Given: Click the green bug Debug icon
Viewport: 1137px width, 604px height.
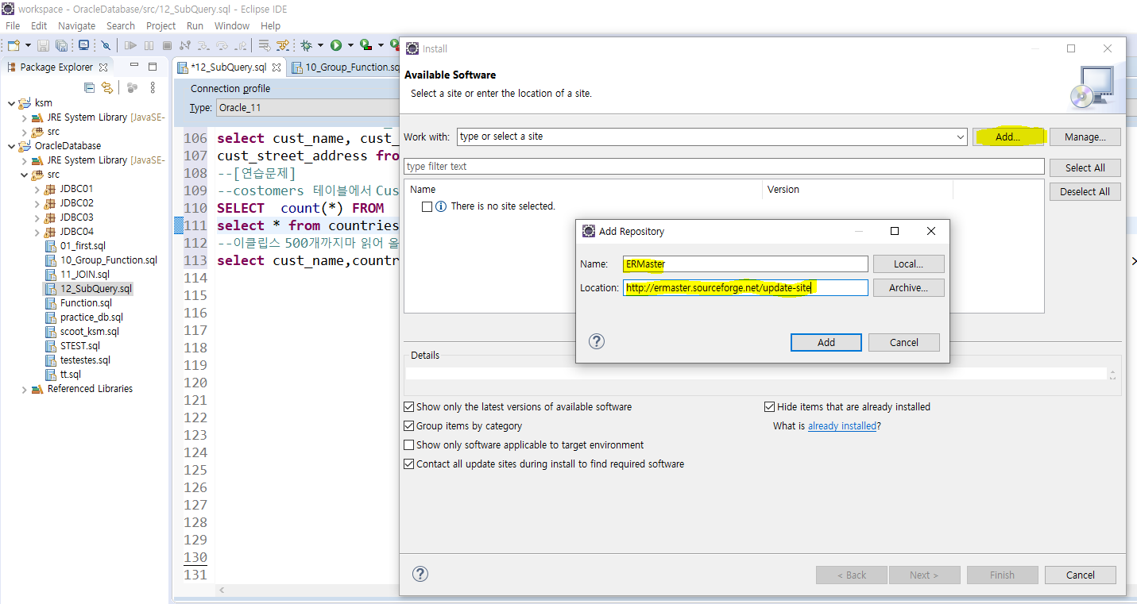Looking at the screenshot, I should pyautogui.click(x=306, y=46).
